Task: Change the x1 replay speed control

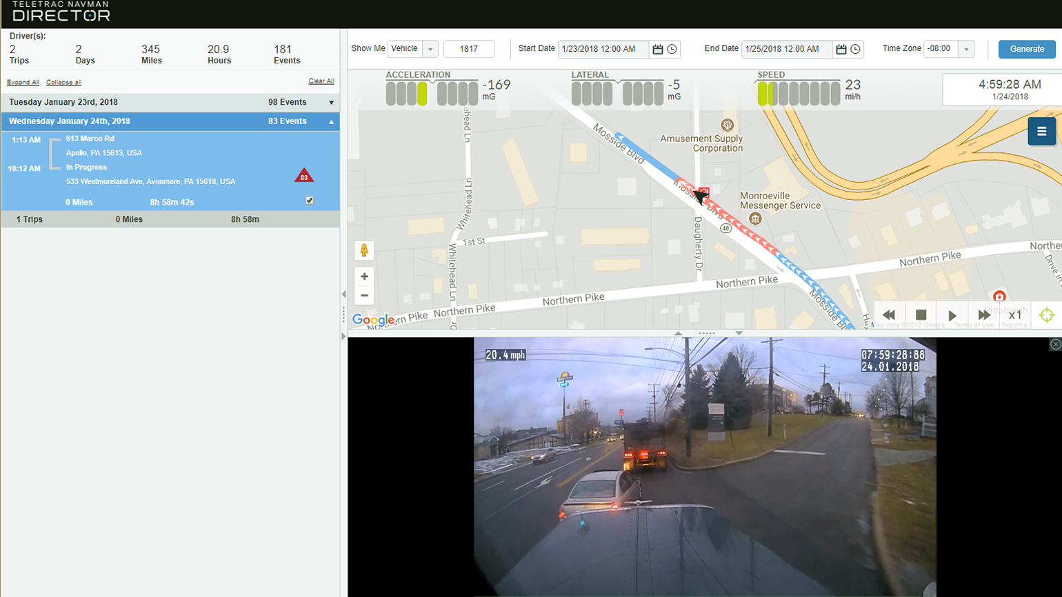Action: click(x=1015, y=315)
